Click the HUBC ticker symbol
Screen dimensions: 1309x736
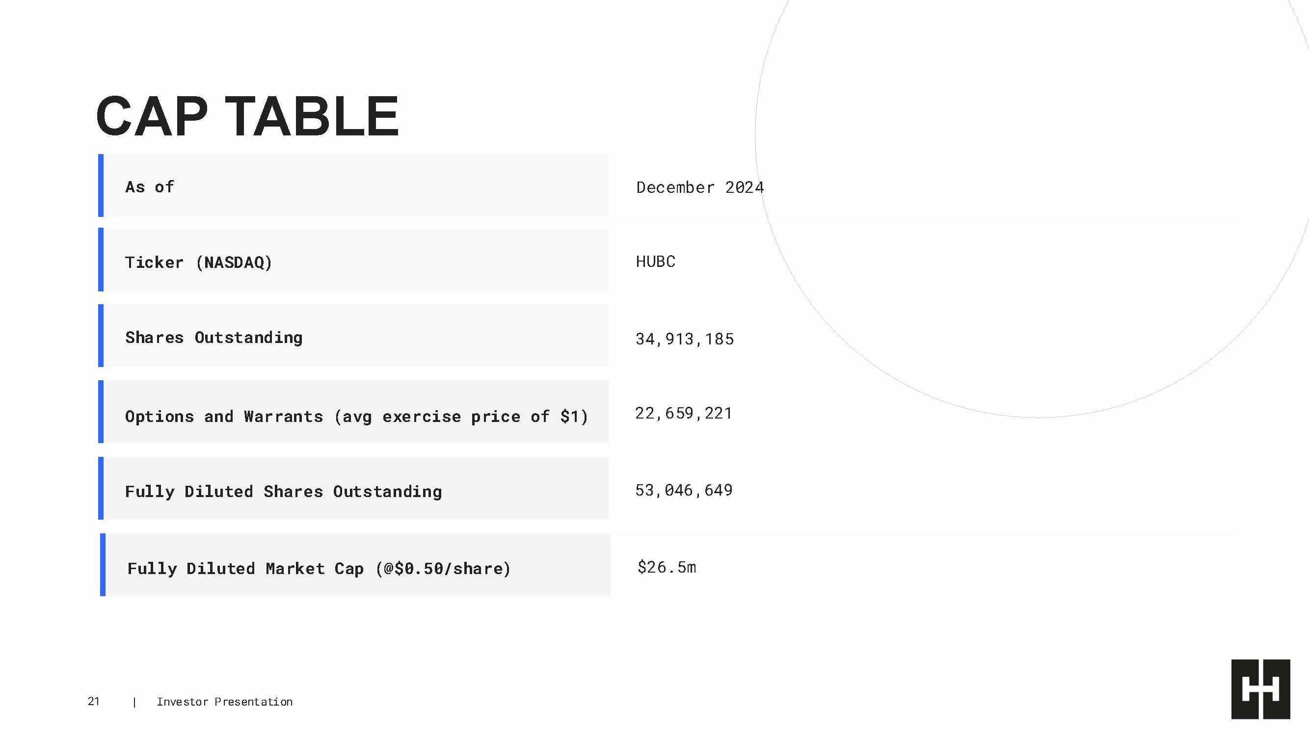click(x=656, y=262)
